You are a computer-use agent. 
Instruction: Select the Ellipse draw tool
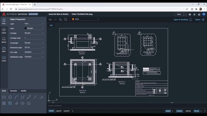[x=23, y=103]
